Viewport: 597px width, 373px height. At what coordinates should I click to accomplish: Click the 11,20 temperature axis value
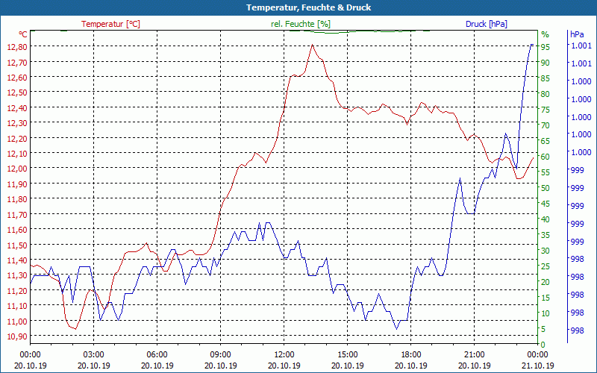[17, 290]
